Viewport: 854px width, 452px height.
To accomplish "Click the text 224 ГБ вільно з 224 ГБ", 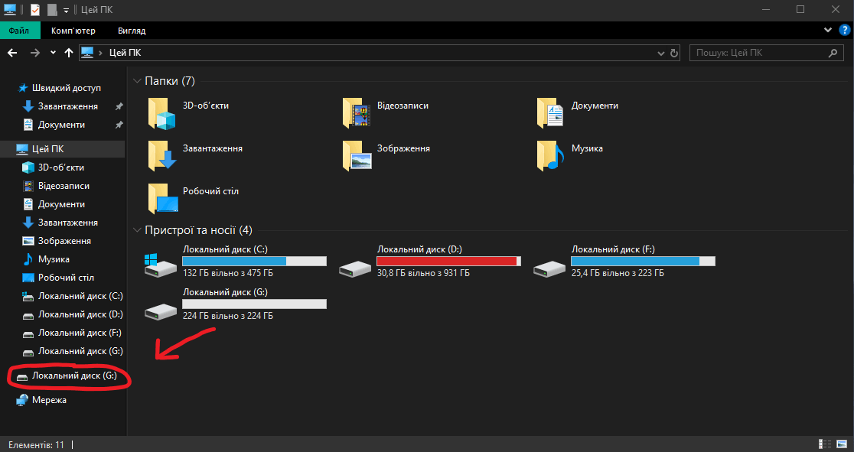I will tap(228, 316).
